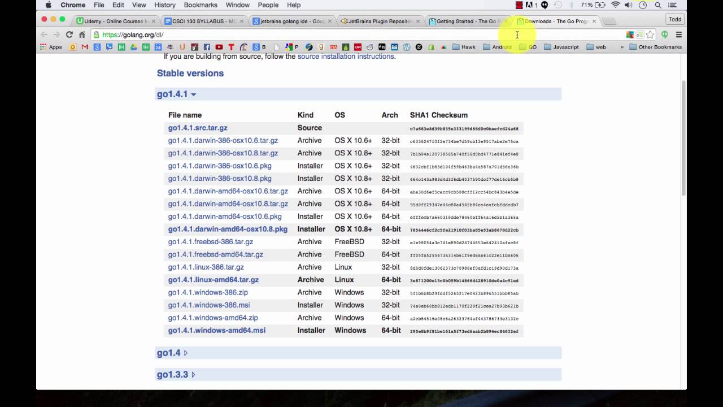Switch to the Getting Started Go tab
This screenshot has height=407, width=723.
tap(468, 21)
